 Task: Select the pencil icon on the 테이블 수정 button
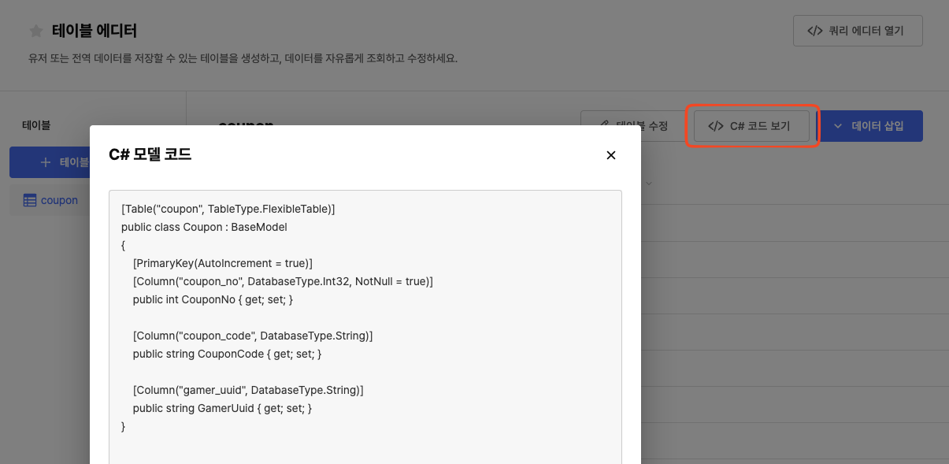(605, 124)
